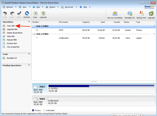Click Delete all partitions link

pos(15,33)
